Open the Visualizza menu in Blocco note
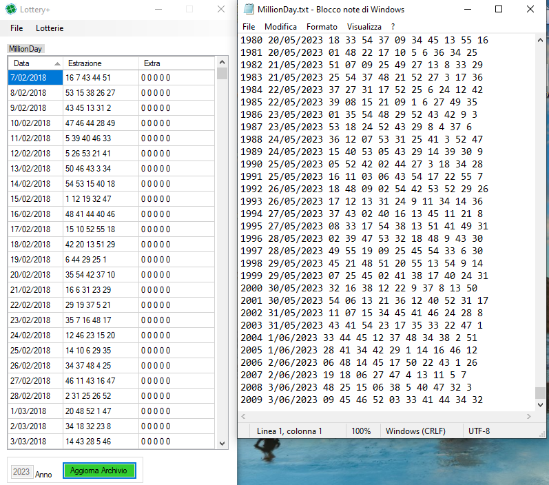Viewport: 549px width, 485px height. point(364,27)
